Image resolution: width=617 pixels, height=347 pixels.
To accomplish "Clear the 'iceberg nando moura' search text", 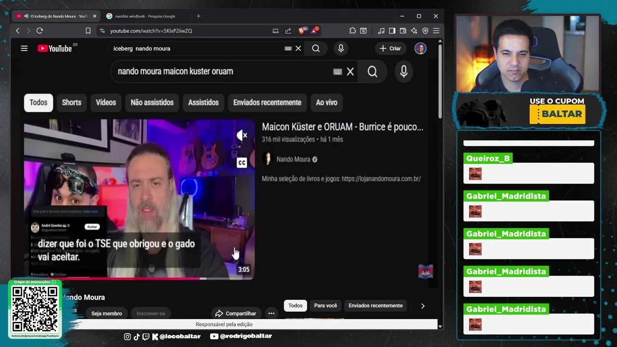I will click(x=298, y=48).
